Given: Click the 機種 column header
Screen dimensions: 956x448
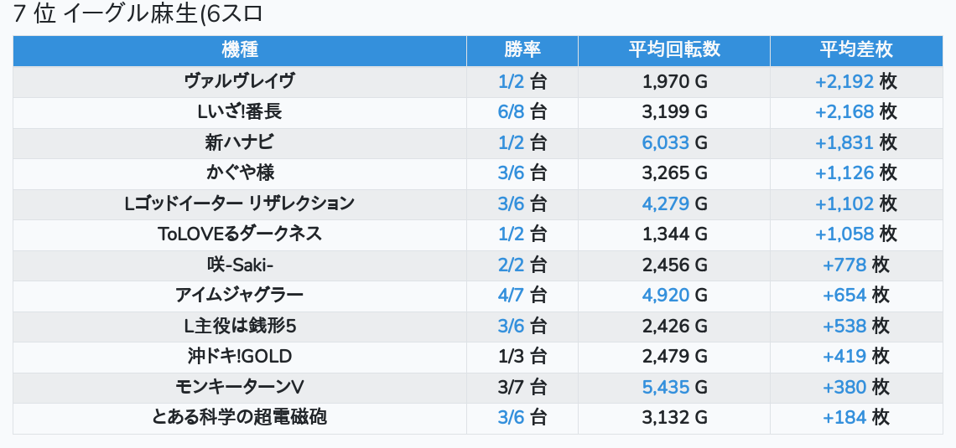Looking at the screenshot, I should pyautogui.click(x=240, y=50).
